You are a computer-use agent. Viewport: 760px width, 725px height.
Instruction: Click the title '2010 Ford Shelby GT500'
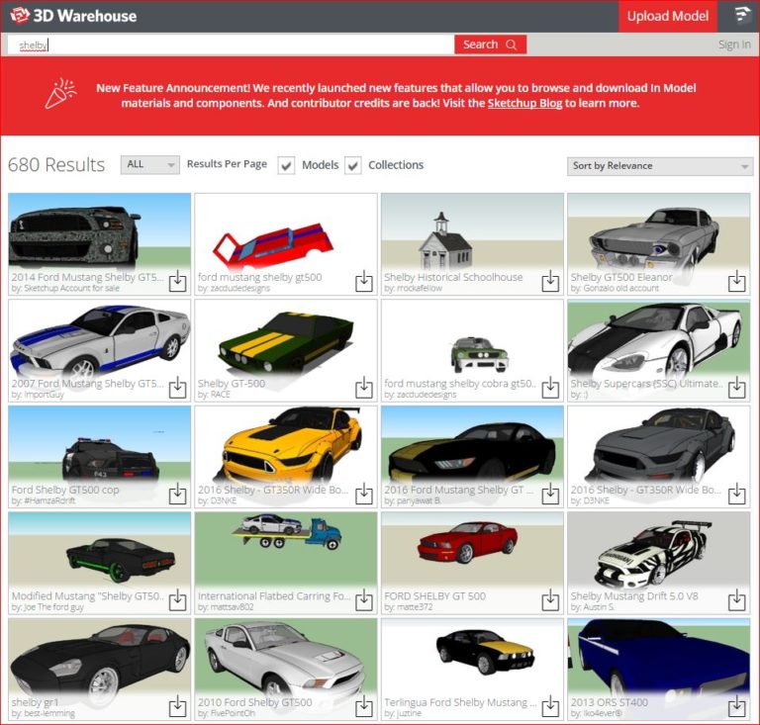pos(254,702)
